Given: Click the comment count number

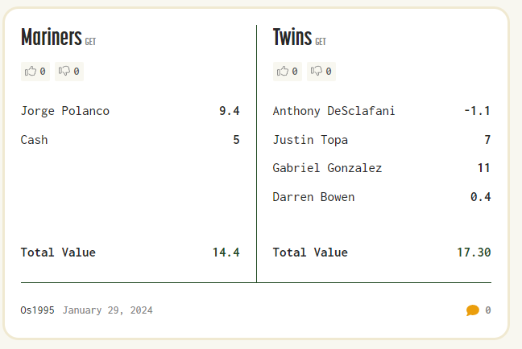Looking at the screenshot, I should pos(488,310).
